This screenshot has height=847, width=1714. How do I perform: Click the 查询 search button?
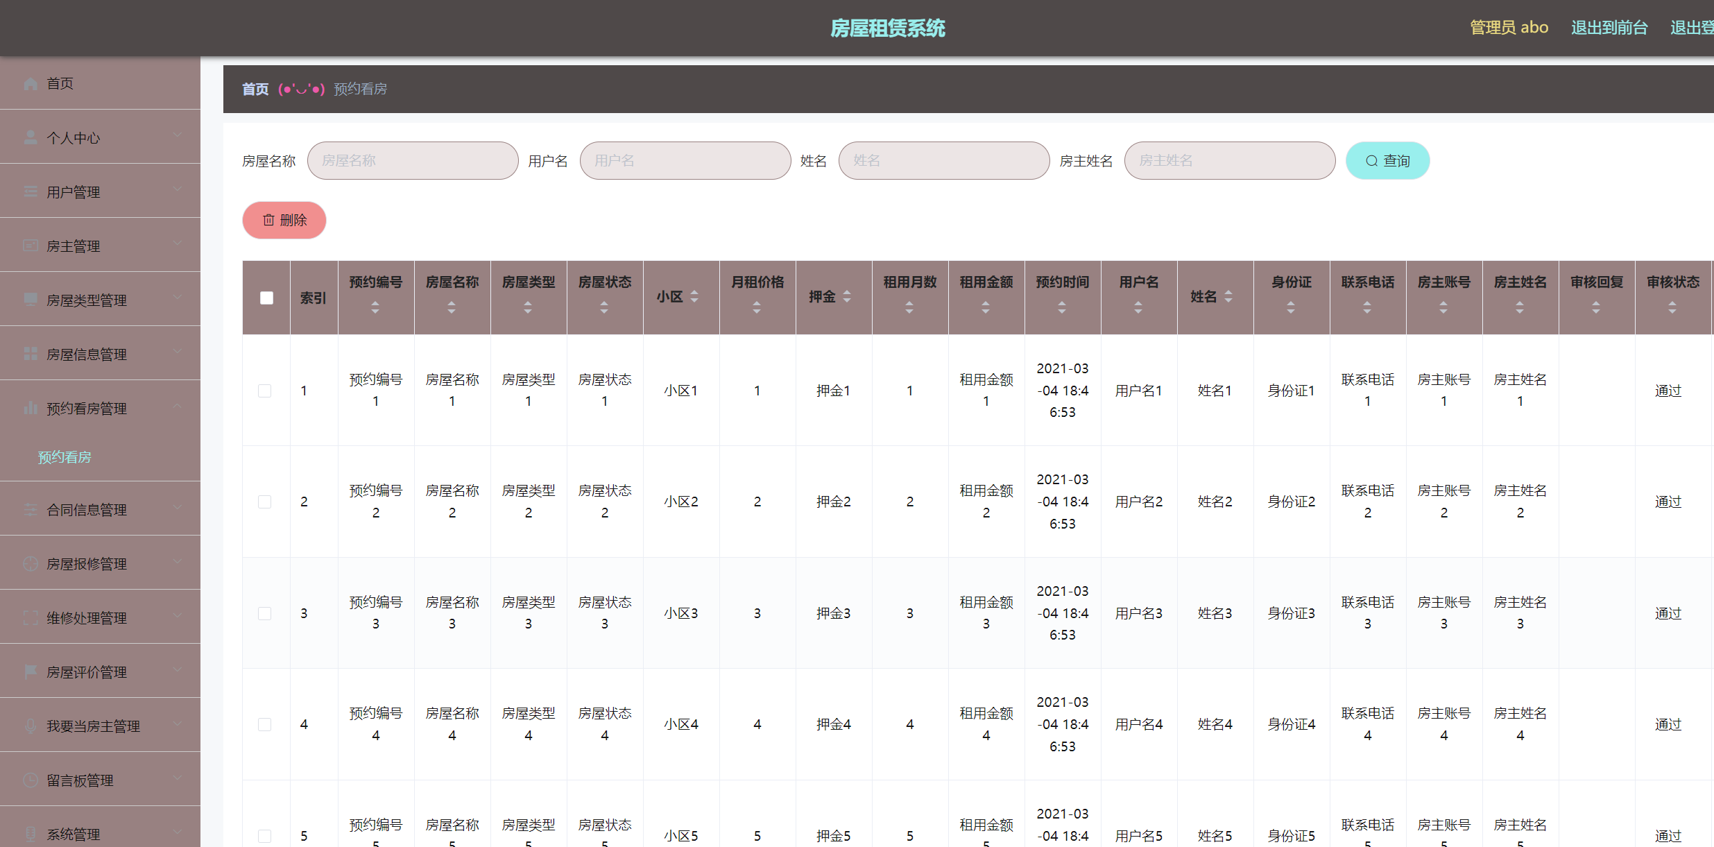[x=1387, y=161]
